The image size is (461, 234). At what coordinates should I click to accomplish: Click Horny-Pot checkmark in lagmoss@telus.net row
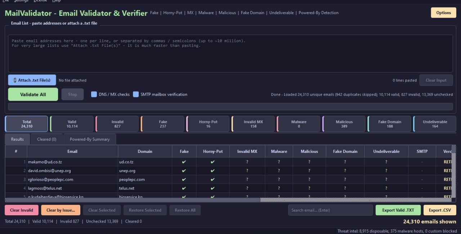212,188
